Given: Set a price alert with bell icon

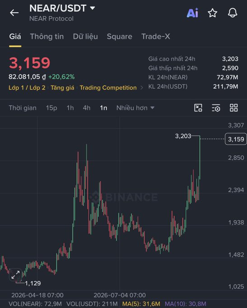Looking at the screenshot, I should [x=233, y=13].
